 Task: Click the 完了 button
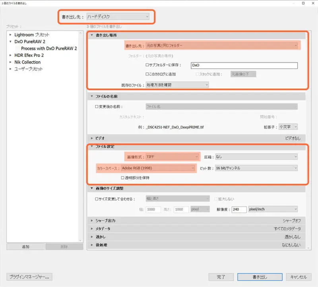pos(221,277)
